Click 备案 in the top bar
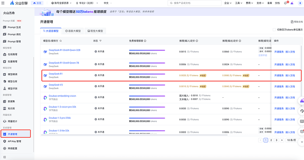This screenshot has width=304, height=160. (270, 3)
